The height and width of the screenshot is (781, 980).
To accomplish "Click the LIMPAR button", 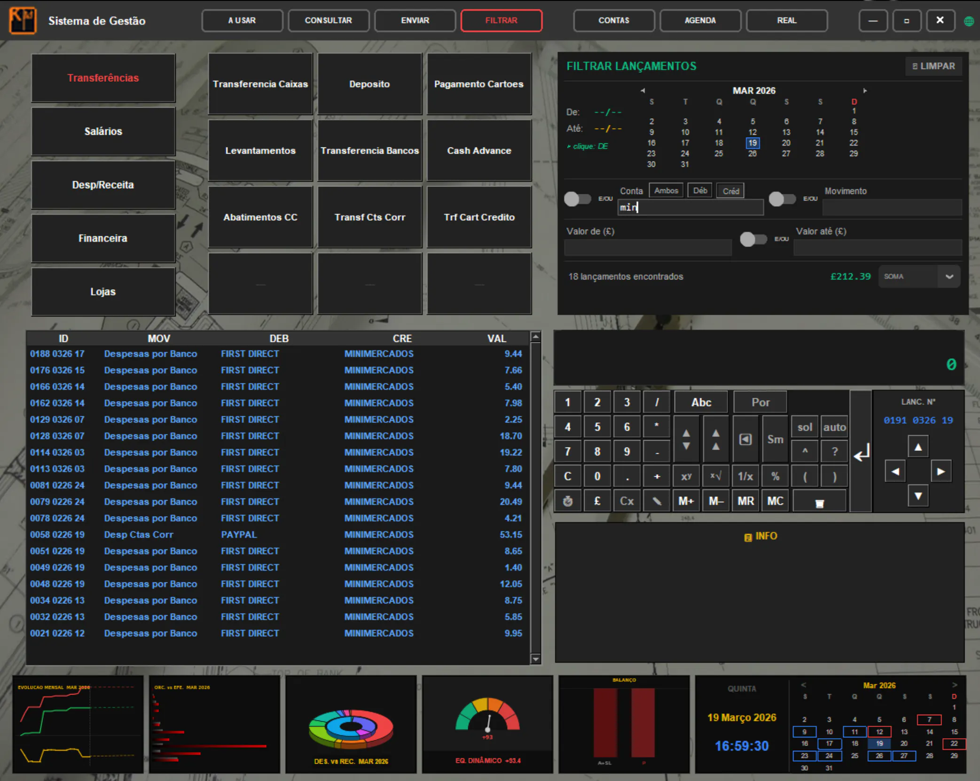I will [x=933, y=66].
